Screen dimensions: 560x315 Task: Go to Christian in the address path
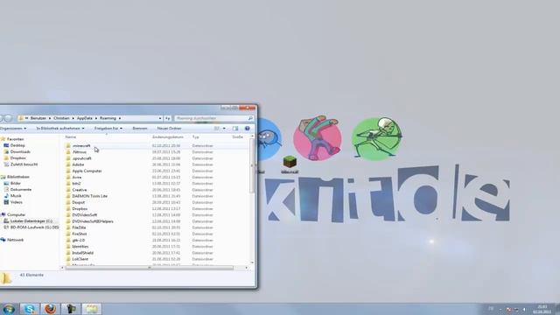pyautogui.click(x=61, y=118)
